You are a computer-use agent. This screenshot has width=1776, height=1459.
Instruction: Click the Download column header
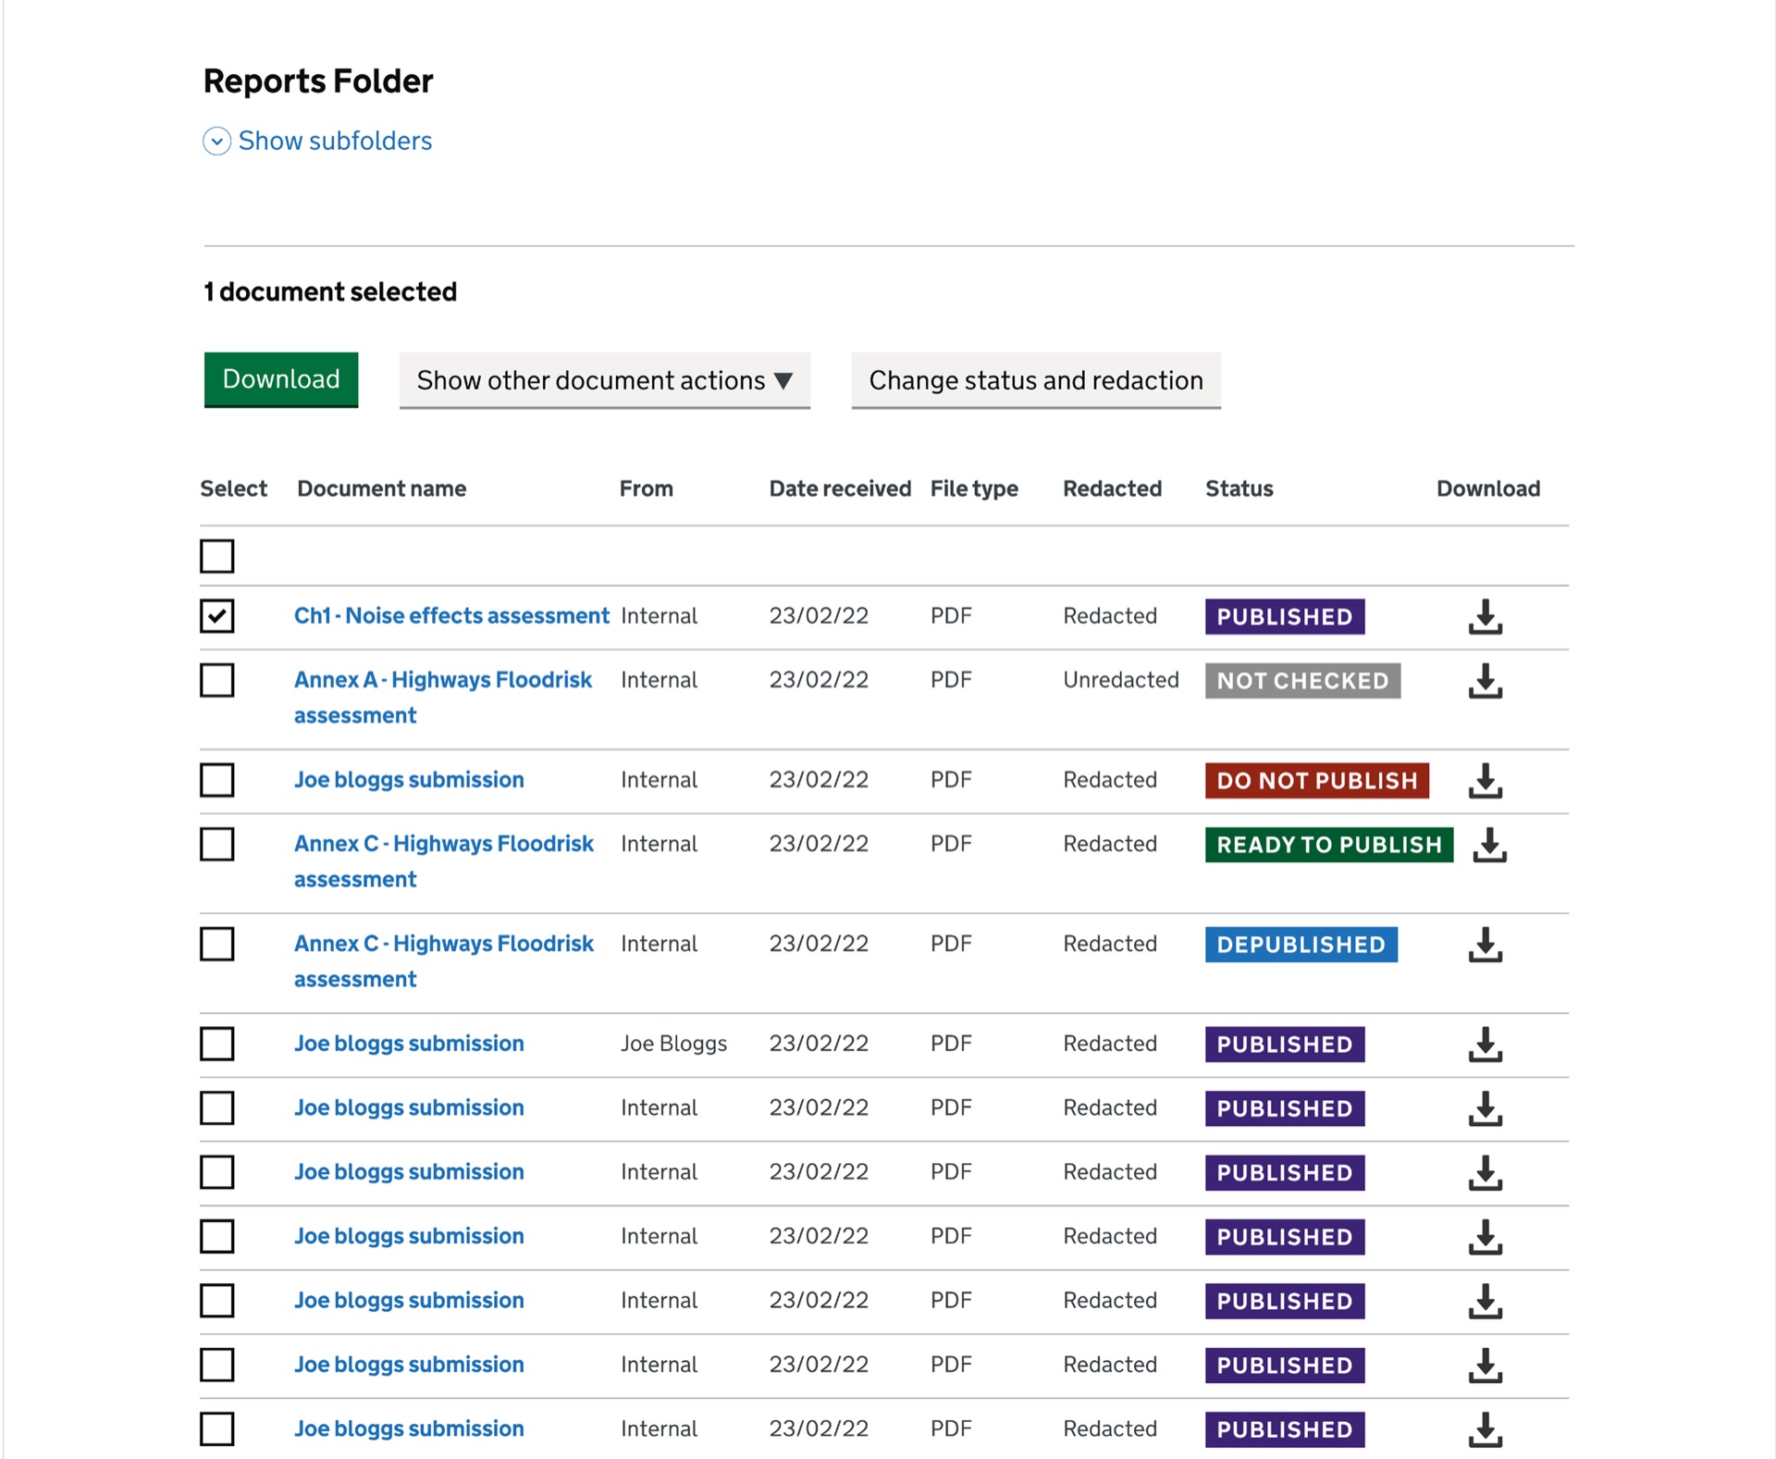[1488, 488]
